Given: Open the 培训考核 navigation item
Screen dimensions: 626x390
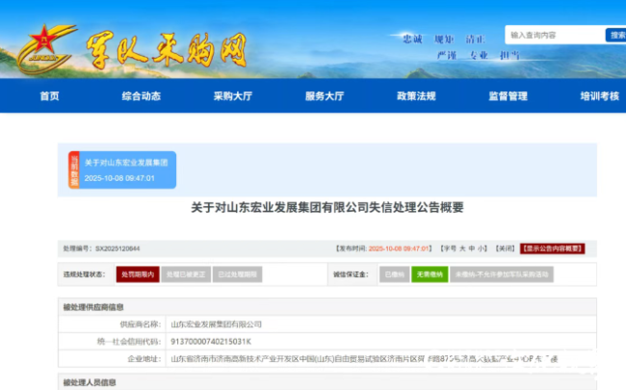Looking at the screenshot, I should pyautogui.click(x=599, y=96).
